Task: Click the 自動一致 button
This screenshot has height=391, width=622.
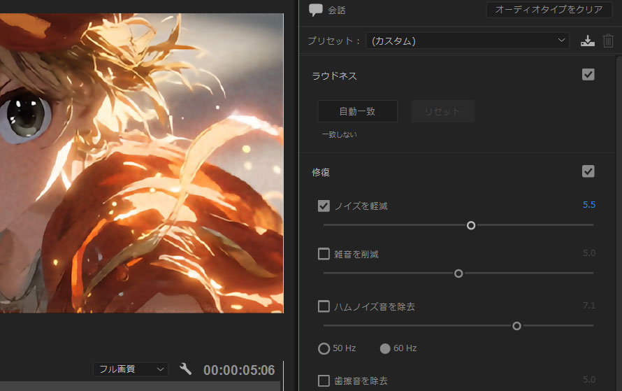Action: 357,111
